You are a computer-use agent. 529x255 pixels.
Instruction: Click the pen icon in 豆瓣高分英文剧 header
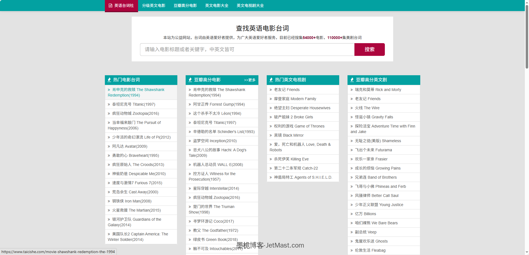[x=352, y=80]
